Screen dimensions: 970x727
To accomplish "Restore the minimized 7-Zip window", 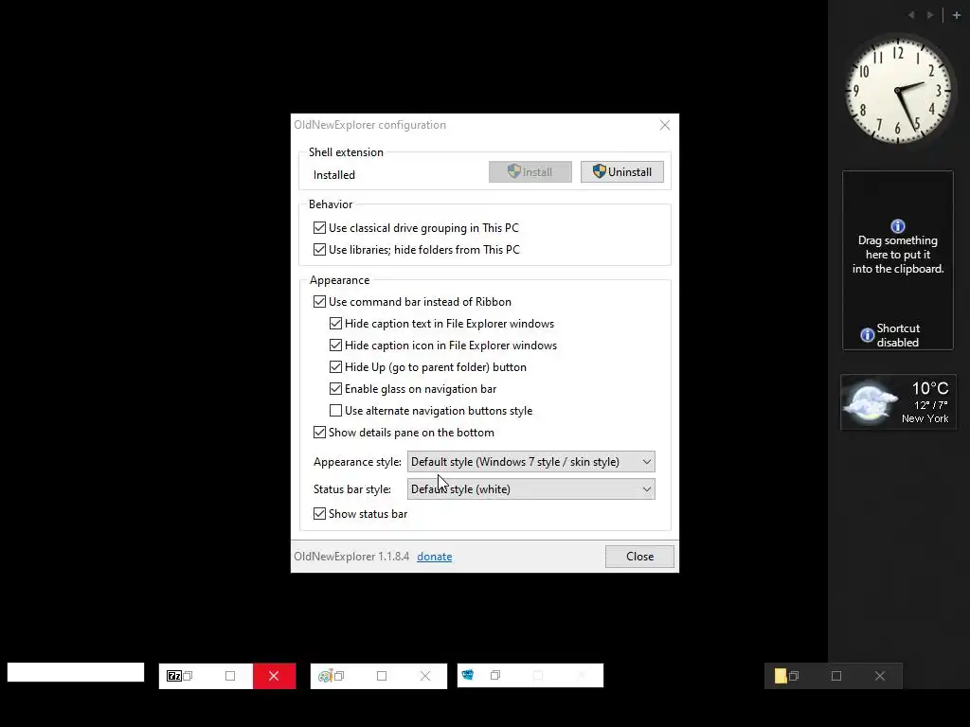I will [189, 676].
